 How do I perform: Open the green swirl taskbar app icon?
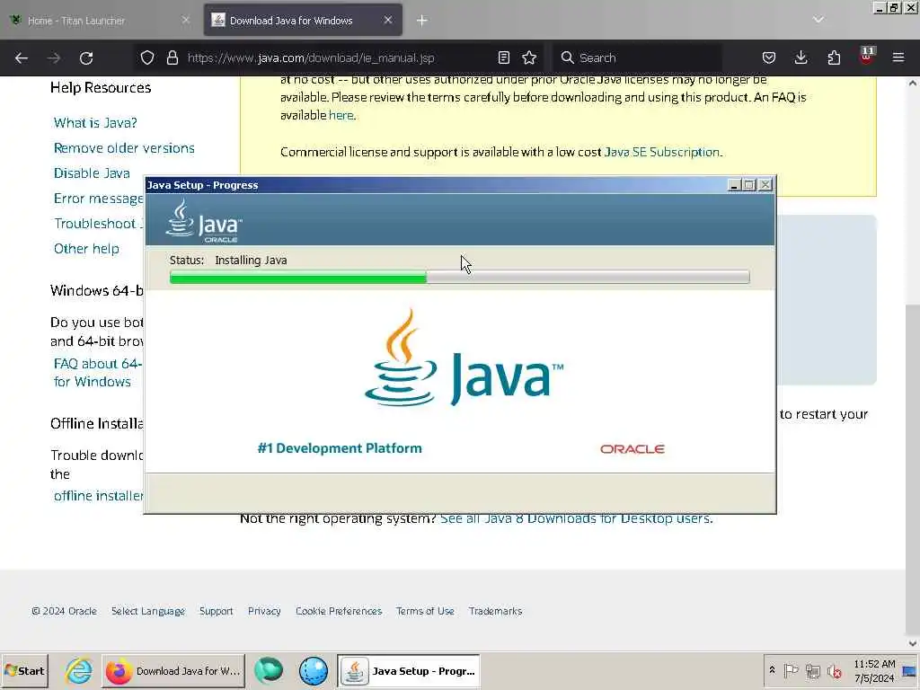point(269,670)
